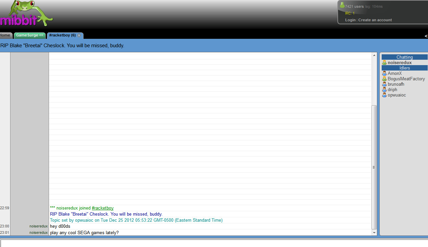Click BogusMeatFactory's user avatar icon
Image resolution: width=428 pixels, height=247 pixels.
coord(384,79)
